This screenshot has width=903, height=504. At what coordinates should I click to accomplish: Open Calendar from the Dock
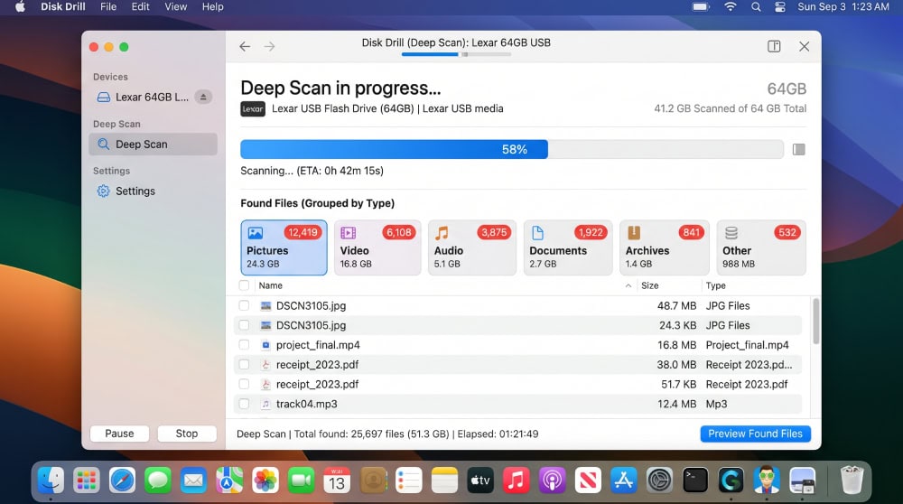point(337,480)
